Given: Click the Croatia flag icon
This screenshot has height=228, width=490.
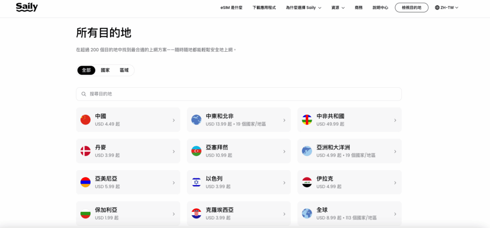Looking at the screenshot, I should [196, 214].
